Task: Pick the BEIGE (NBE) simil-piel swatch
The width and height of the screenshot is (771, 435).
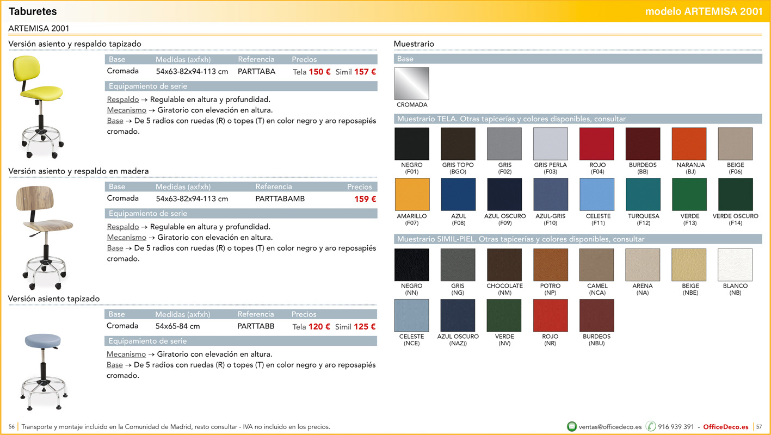Action: 689,265
